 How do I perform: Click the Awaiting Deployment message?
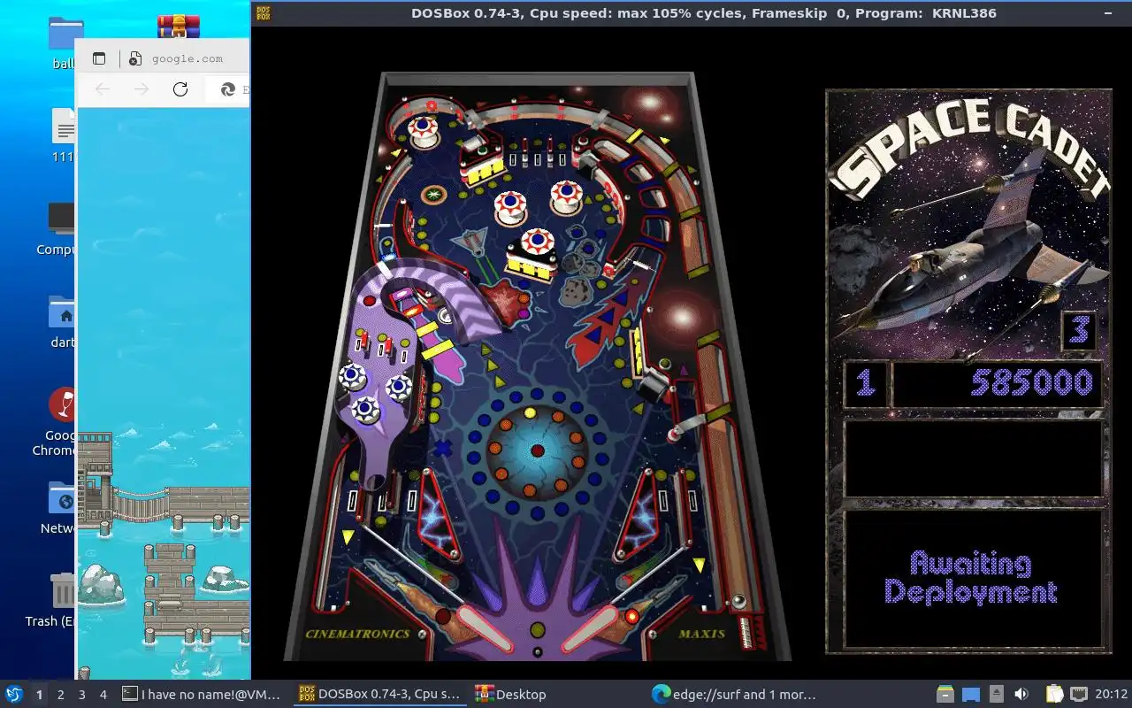point(971,577)
